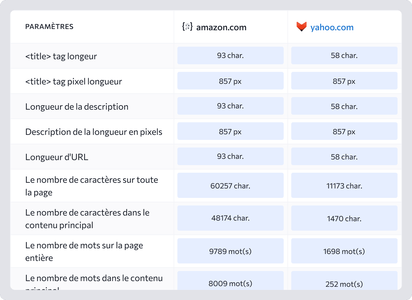The image size is (412, 300).
Task: Click amazon.com Longueur de la description value
Action: (231, 106)
